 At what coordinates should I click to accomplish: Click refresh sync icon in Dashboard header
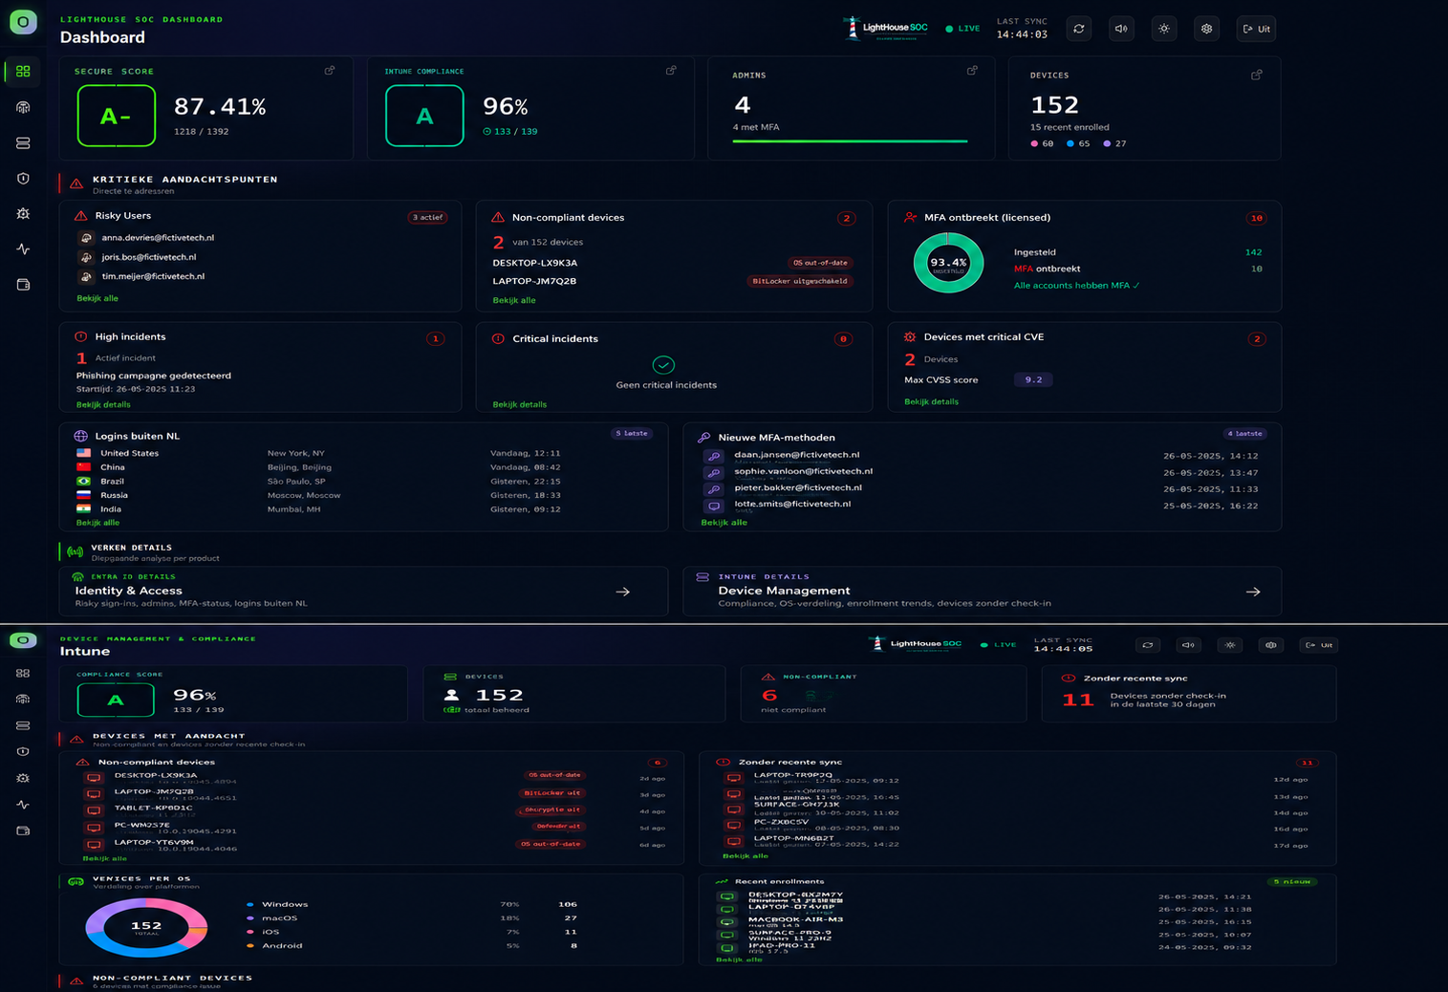(x=1079, y=29)
